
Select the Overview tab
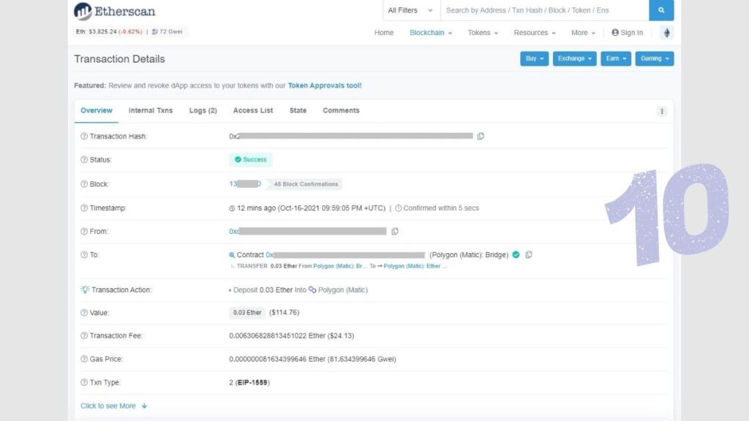click(x=97, y=111)
